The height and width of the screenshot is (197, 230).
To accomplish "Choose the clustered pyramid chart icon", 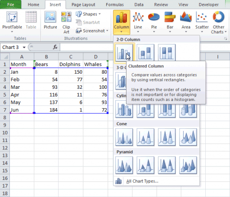I will click(124, 165).
